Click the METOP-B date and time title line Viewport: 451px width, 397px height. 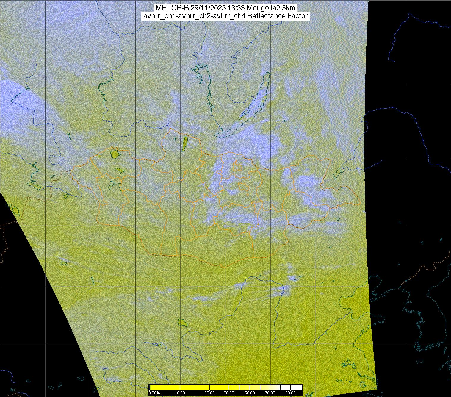pos(225,8)
